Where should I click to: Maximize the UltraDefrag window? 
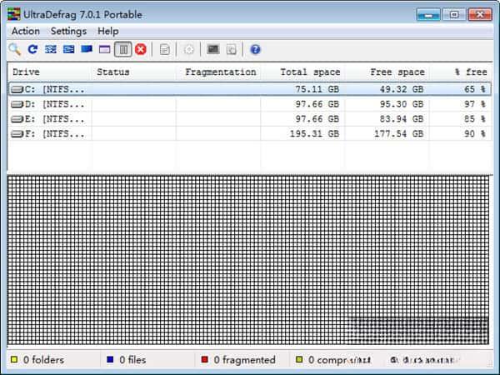tap(454, 15)
